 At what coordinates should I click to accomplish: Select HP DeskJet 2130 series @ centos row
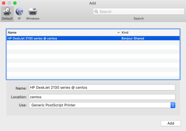(x=93, y=38)
